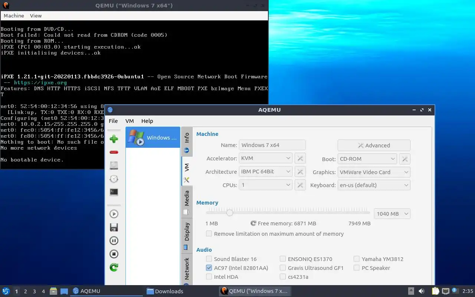This screenshot has width=475, height=297.
Task: Enable cs4231a audio card
Action: [283, 277]
